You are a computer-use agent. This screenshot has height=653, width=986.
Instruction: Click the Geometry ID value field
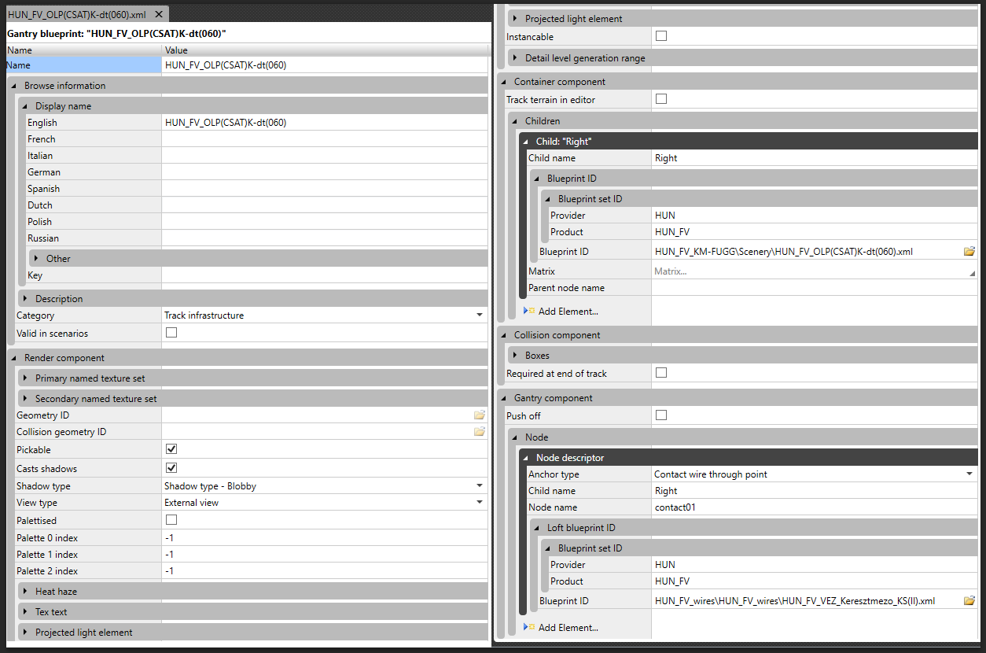(x=317, y=415)
